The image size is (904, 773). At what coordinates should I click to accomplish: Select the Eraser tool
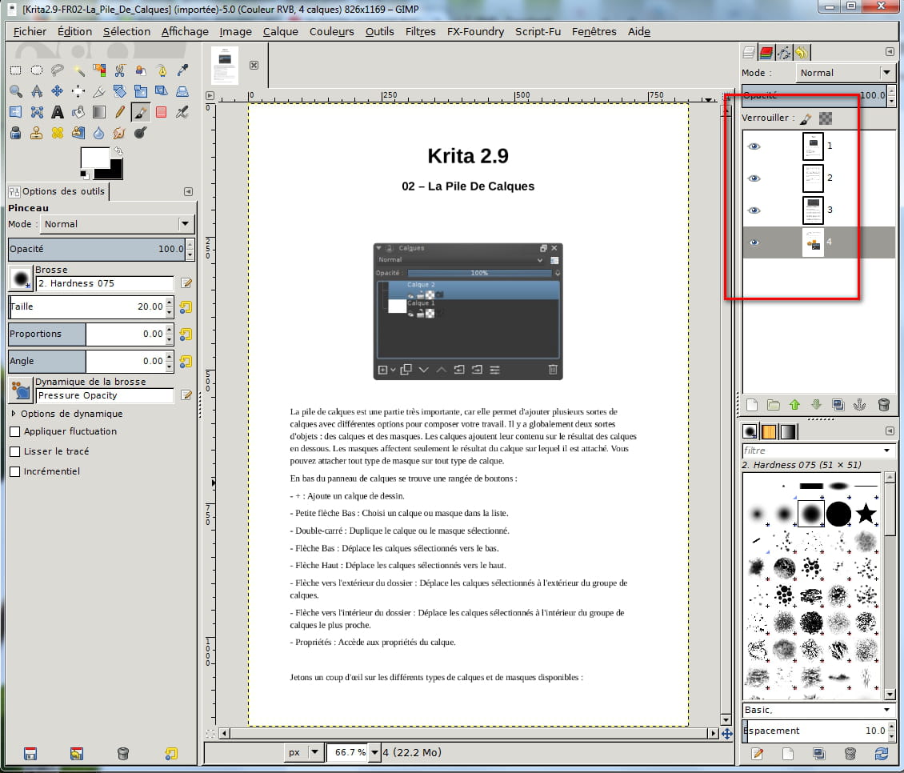pyautogui.click(x=162, y=112)
